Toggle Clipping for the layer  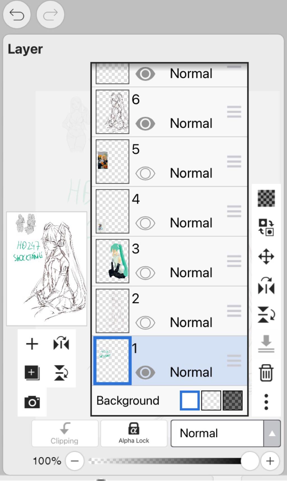(x=65, y=433)
